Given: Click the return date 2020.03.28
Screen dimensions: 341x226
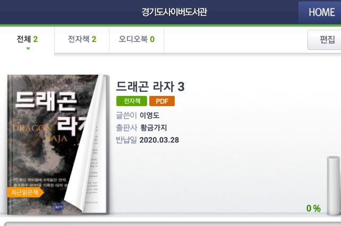Looking at the screenshot, I should click(x=159, y=140).
